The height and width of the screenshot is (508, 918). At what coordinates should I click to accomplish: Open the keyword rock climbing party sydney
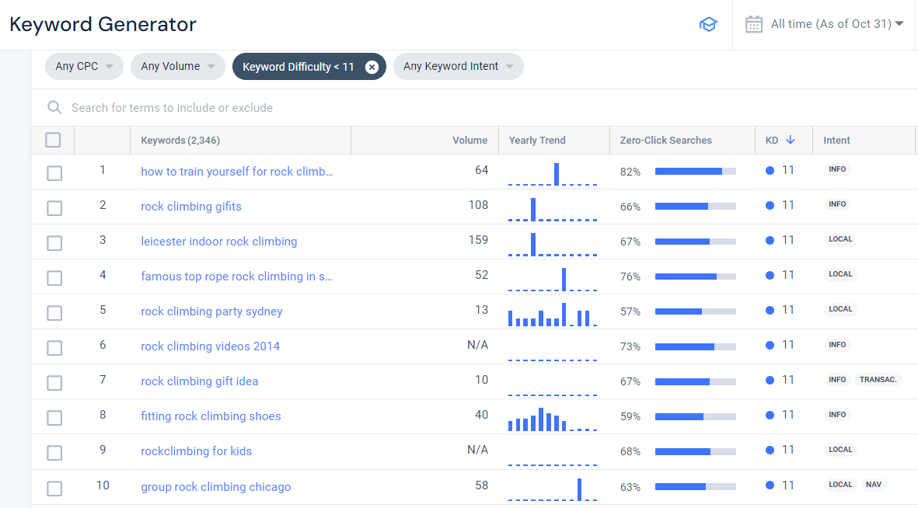coord(211,311)
